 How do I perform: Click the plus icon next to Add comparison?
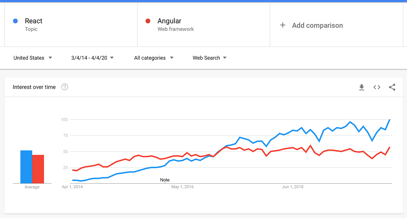[x=283, y=25]
